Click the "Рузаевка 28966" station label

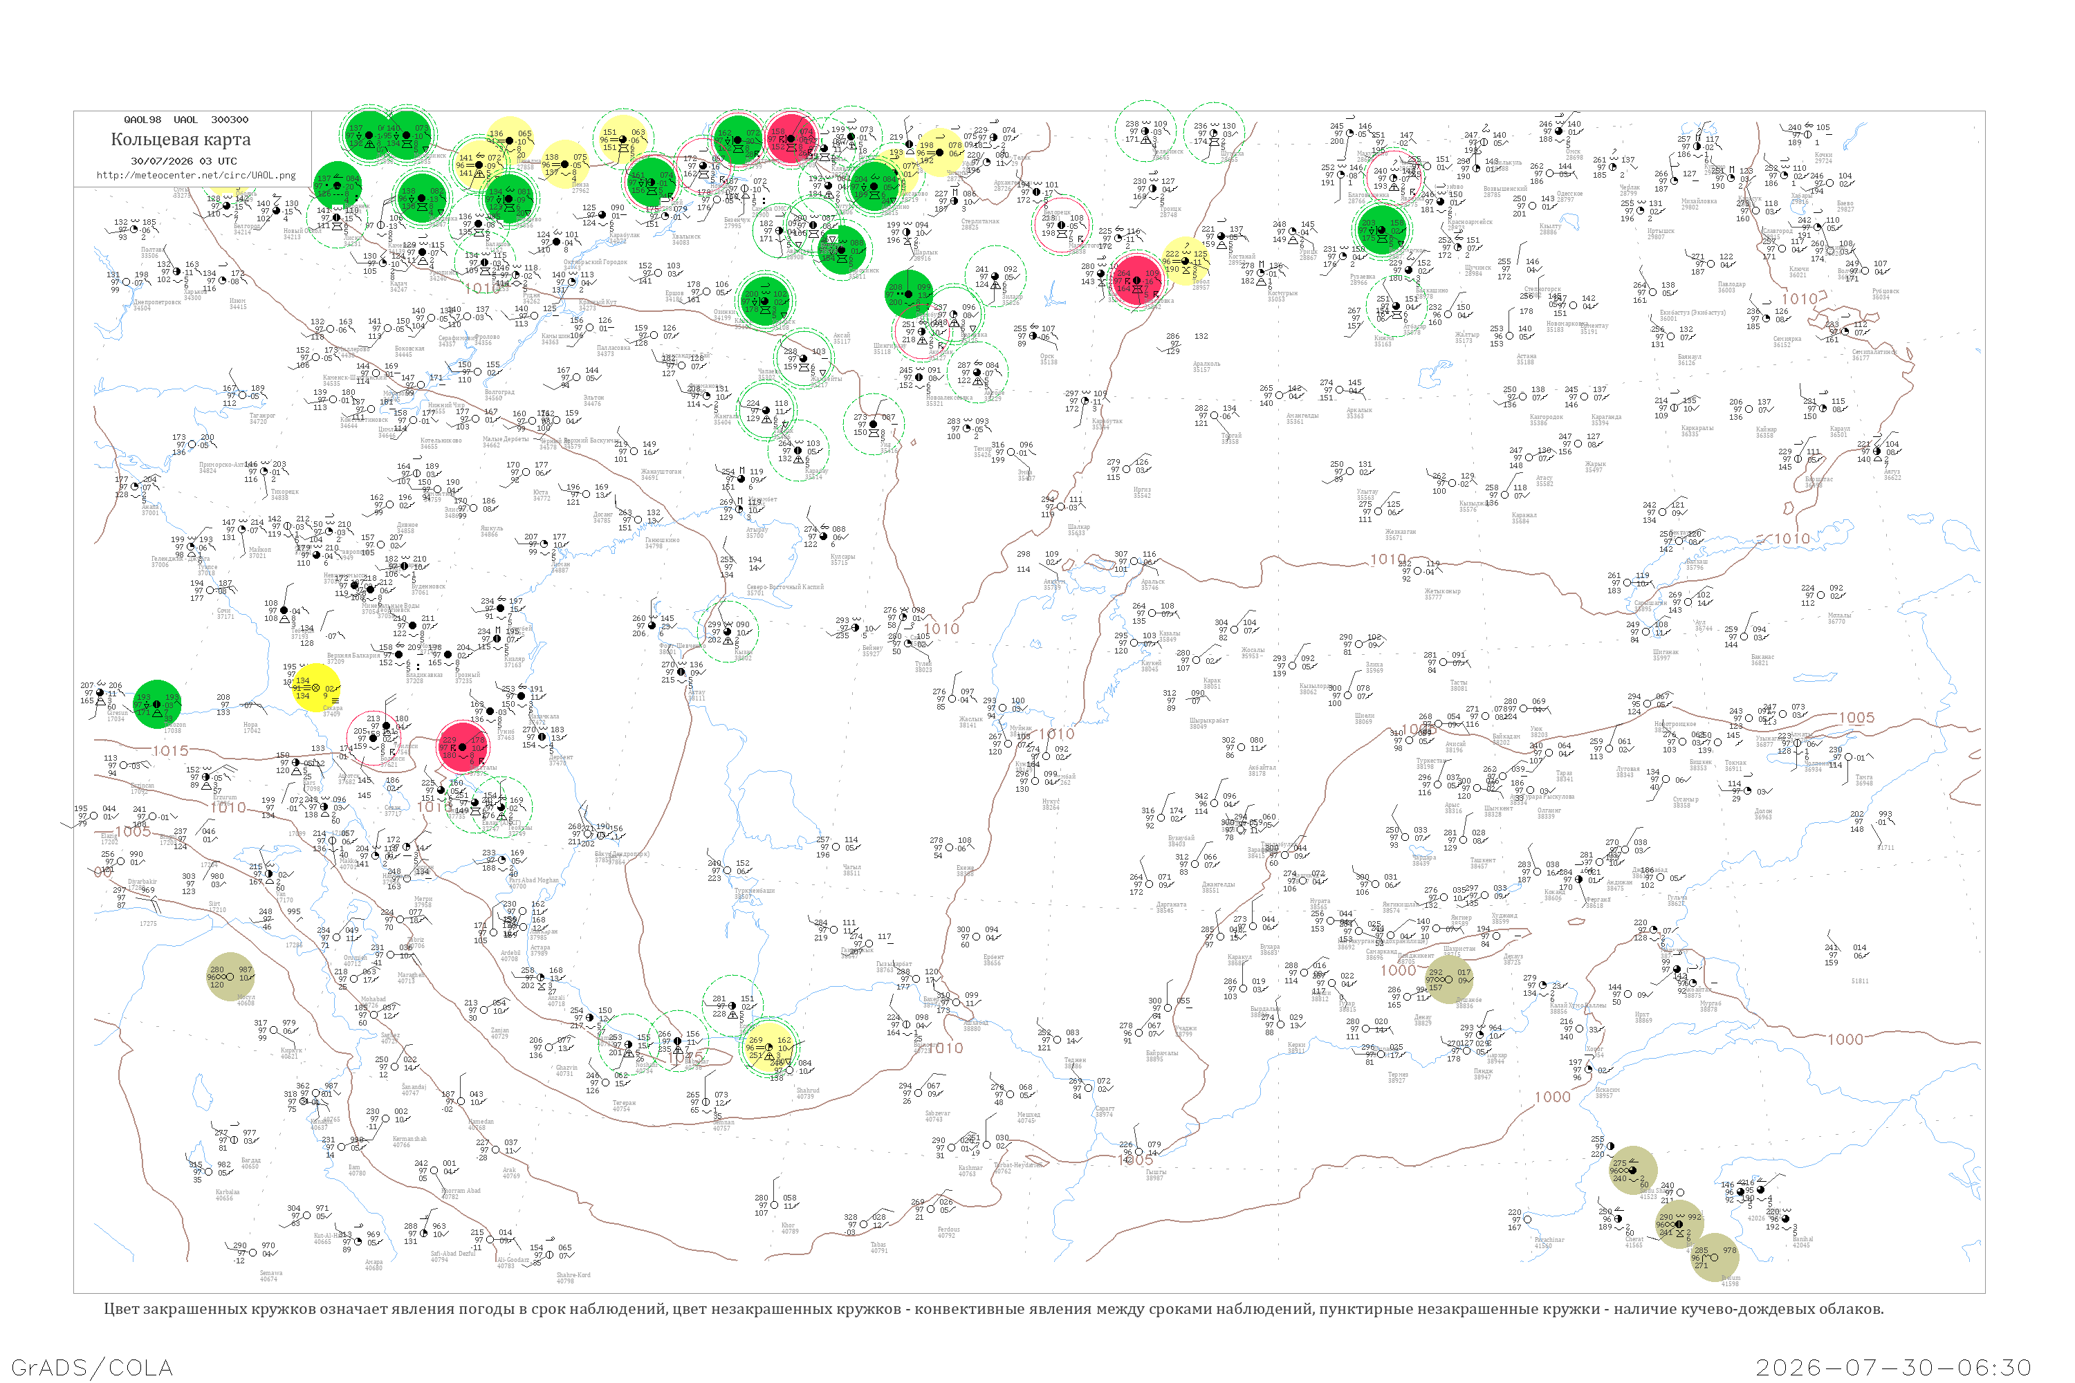[1362, 279]
